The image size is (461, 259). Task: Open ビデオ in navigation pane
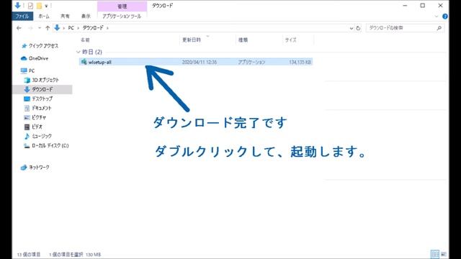[33, 127]
